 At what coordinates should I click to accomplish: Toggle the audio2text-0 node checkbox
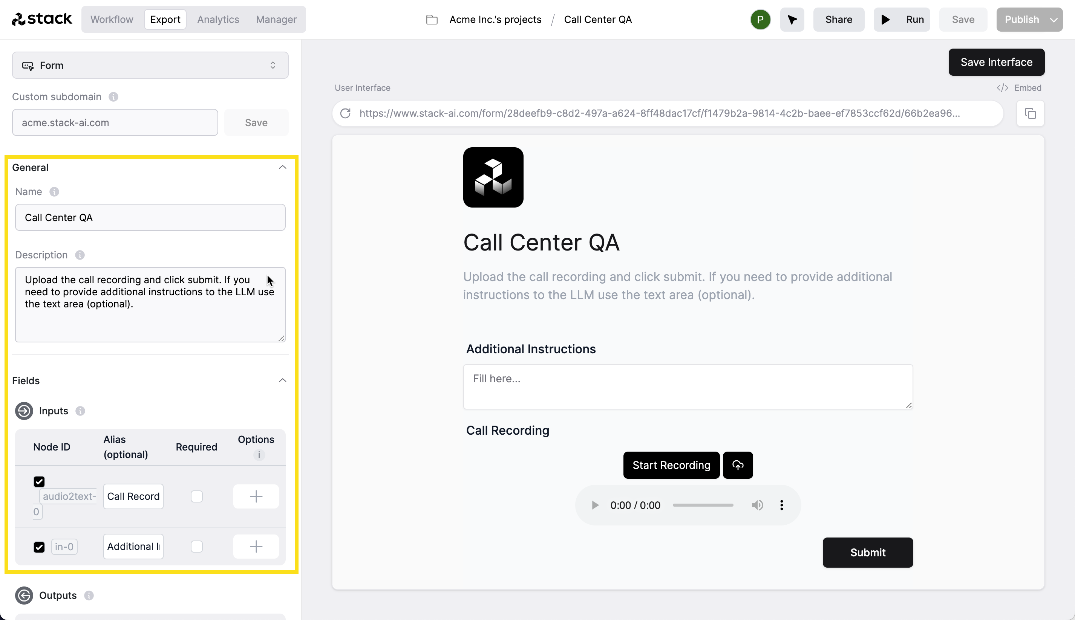coord(40,481)
